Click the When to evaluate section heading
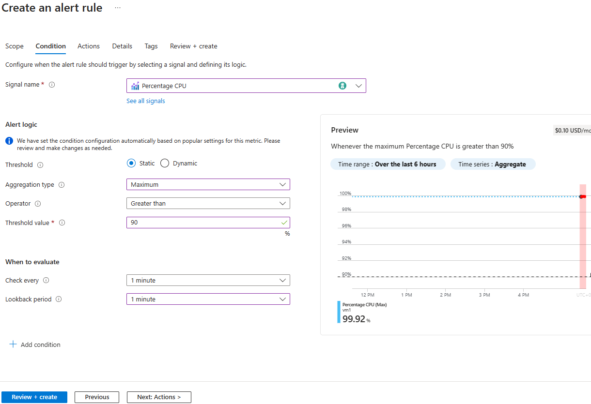This screenshot has width=591, height=404. [x=32, y=262]
